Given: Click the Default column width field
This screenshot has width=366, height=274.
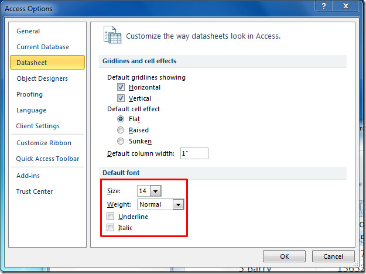Looking at the screenshot, I should (194, 153).
